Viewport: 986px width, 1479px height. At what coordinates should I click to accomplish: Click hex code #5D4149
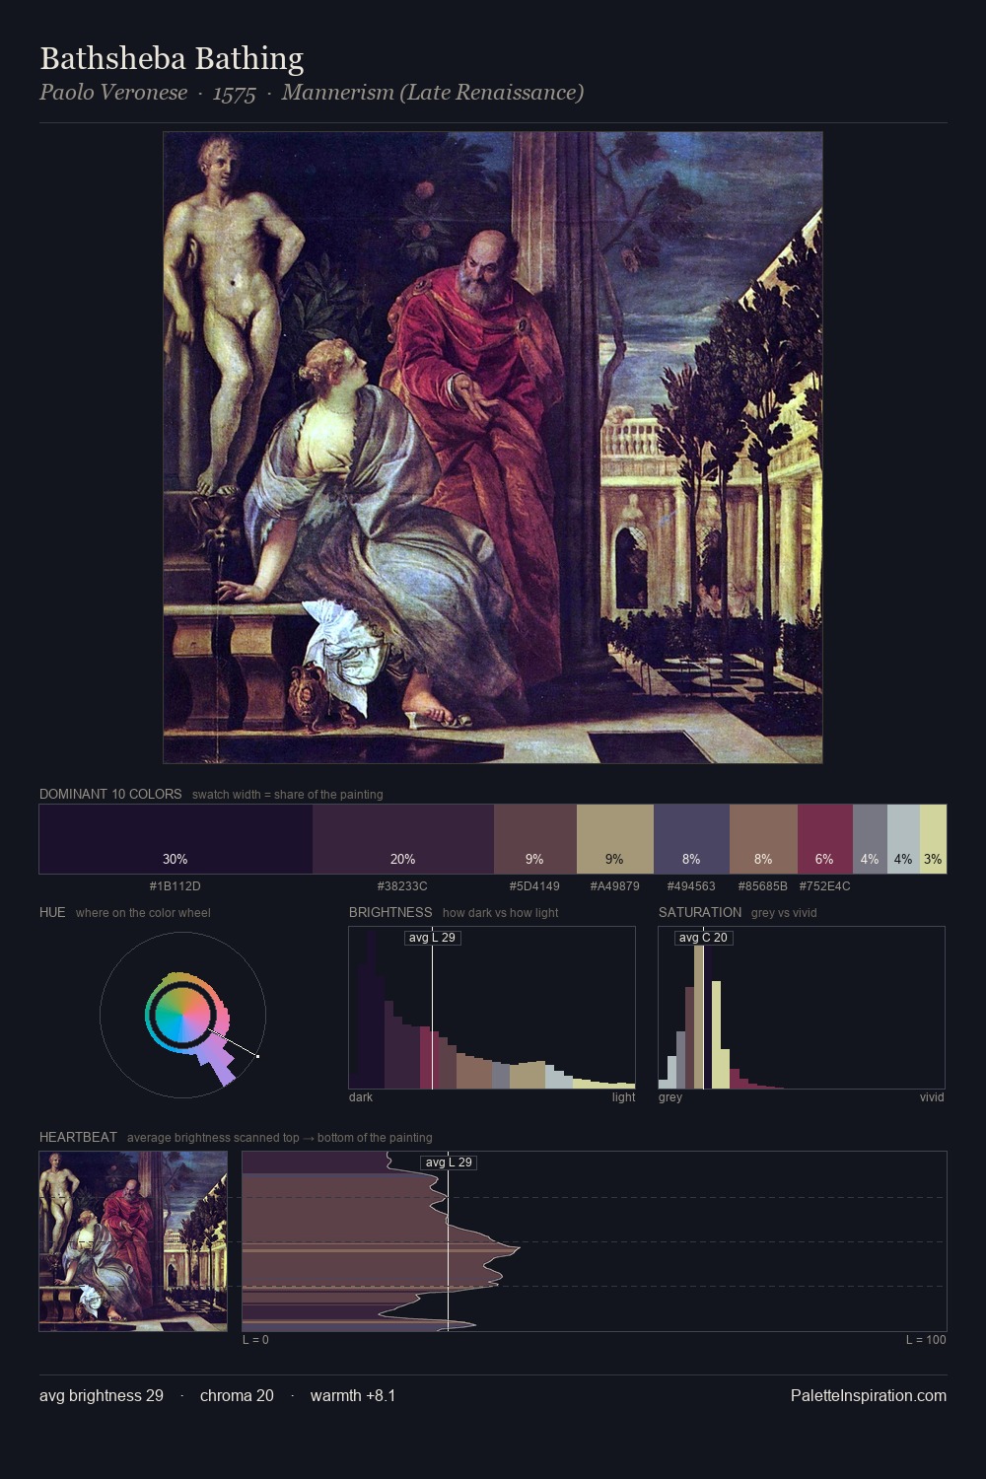coord(534,886)
